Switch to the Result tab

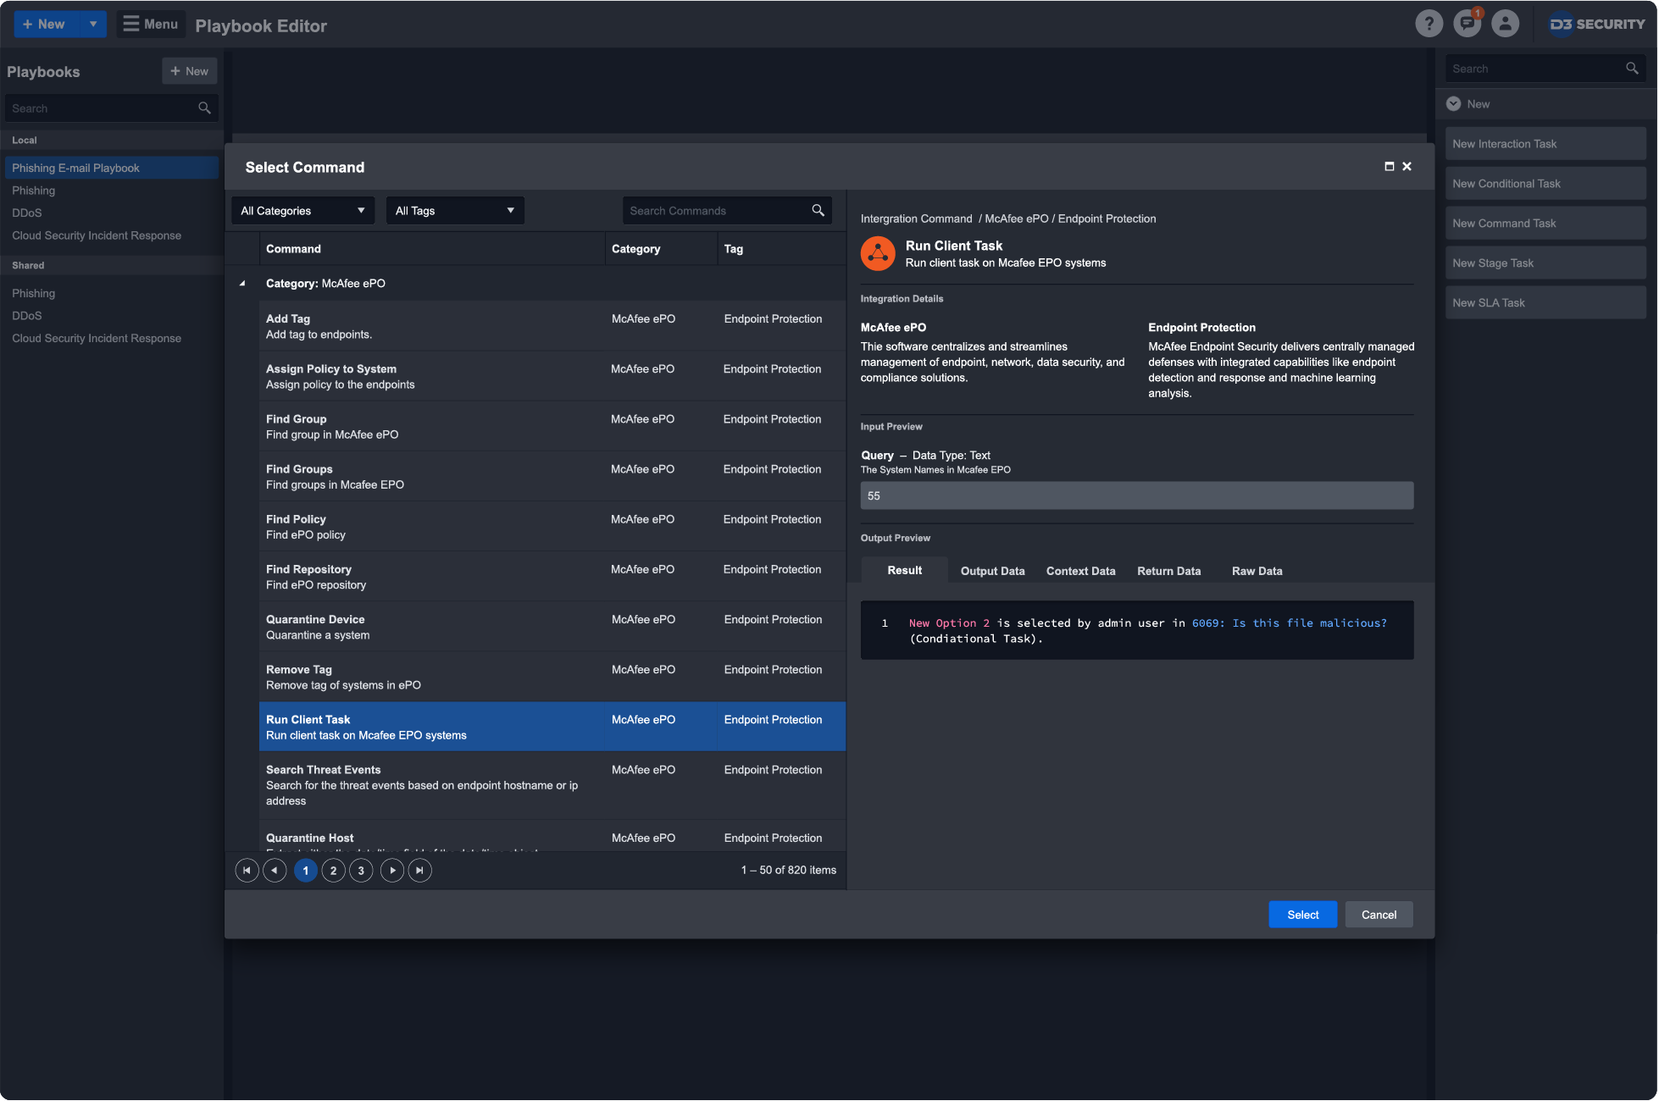904,570
